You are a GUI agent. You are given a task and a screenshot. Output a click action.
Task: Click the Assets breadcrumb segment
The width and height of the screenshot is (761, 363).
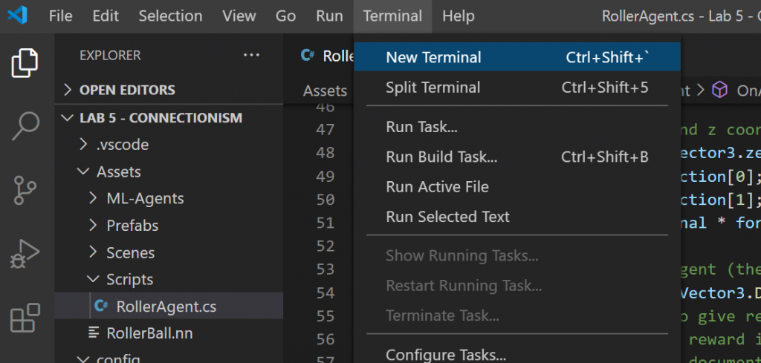(x=325, y=91)
